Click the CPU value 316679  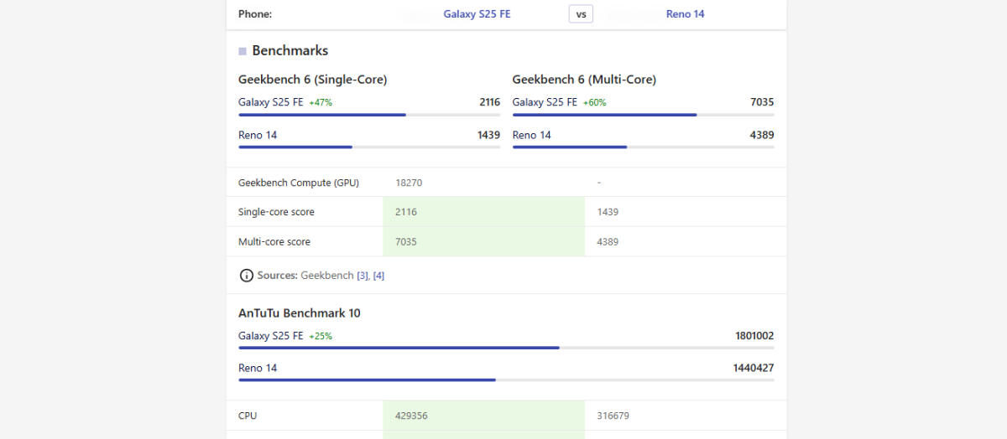(613, 416)
